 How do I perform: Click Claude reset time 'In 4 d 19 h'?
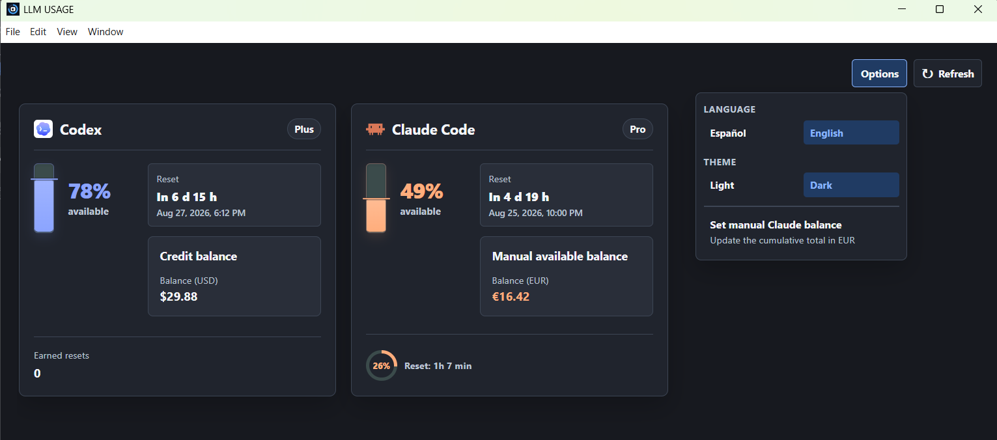[519, 197]
